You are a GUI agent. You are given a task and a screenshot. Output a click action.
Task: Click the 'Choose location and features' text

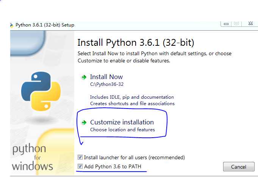[x=122, y=130]
